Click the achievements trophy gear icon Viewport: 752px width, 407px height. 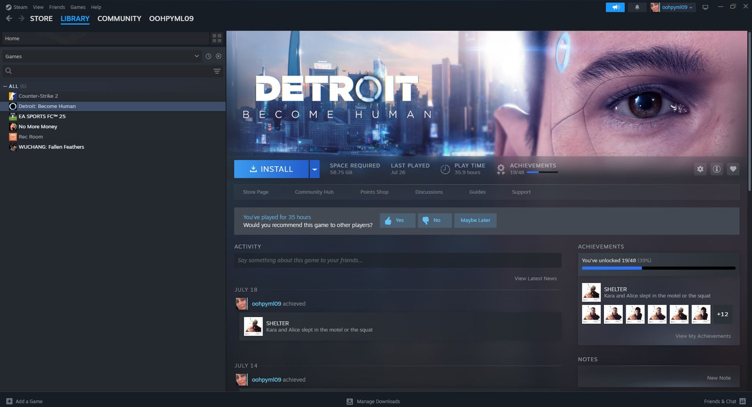pyautogui.click(x=501, y=169)
